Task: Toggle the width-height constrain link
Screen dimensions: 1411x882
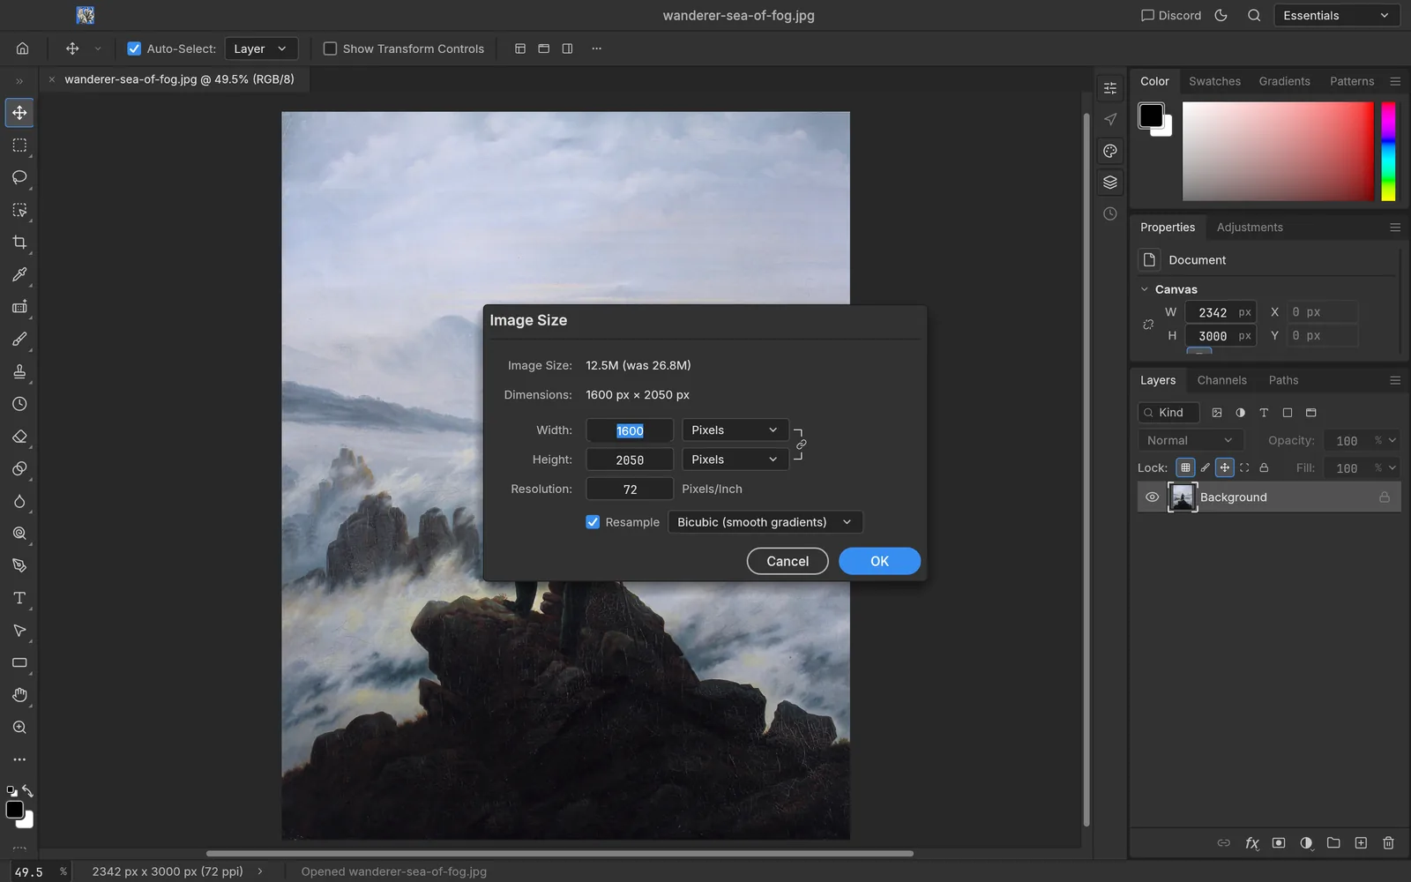Action: (801, 445)
